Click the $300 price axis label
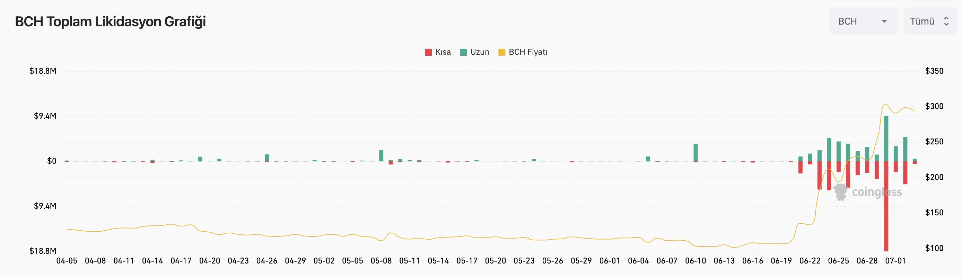 tap(934, 106)
